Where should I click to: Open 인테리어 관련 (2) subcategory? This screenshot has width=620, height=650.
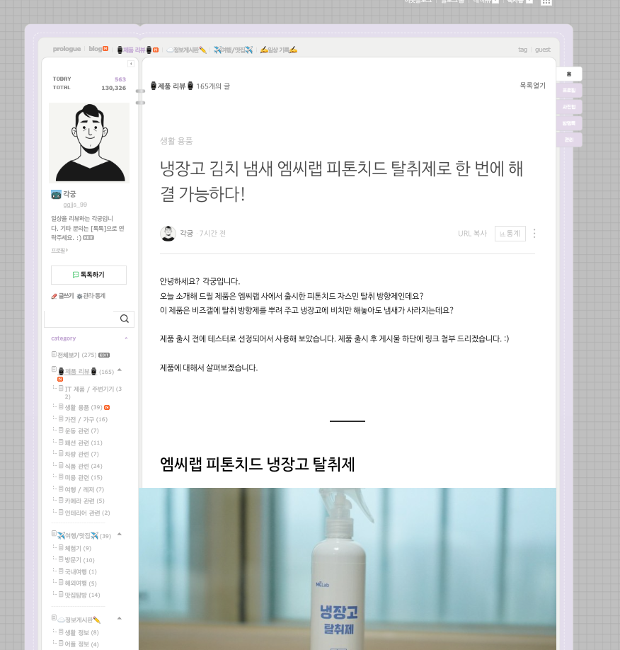click(87, 513)
